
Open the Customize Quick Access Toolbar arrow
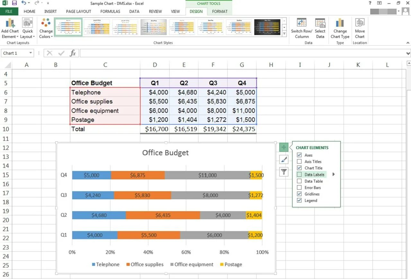[48, 3]
